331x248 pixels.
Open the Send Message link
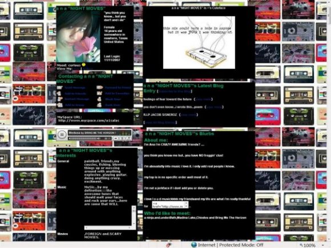[x=75, y=88]
